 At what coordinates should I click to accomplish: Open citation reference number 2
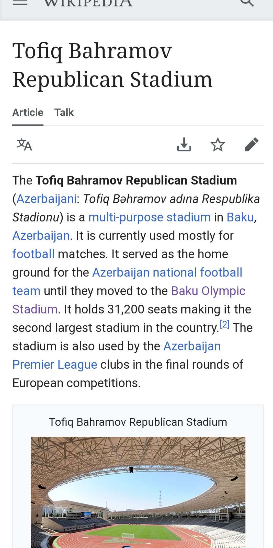click(x=225, y=324)
